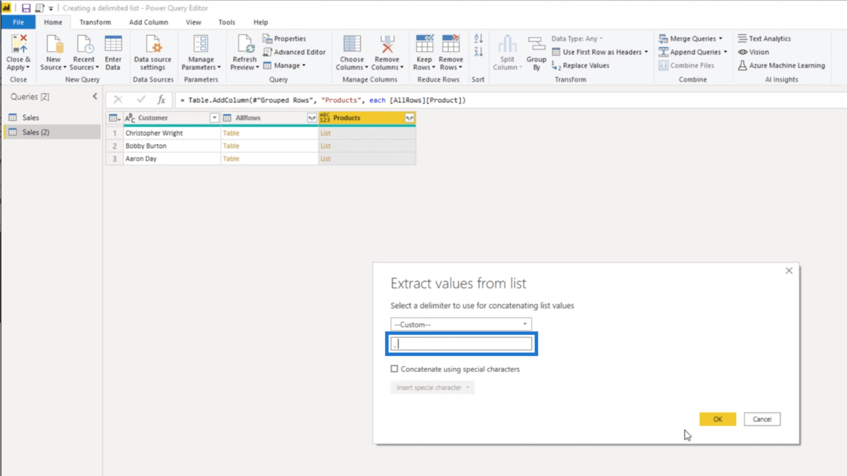Select the Sales query

click(30, 117)
